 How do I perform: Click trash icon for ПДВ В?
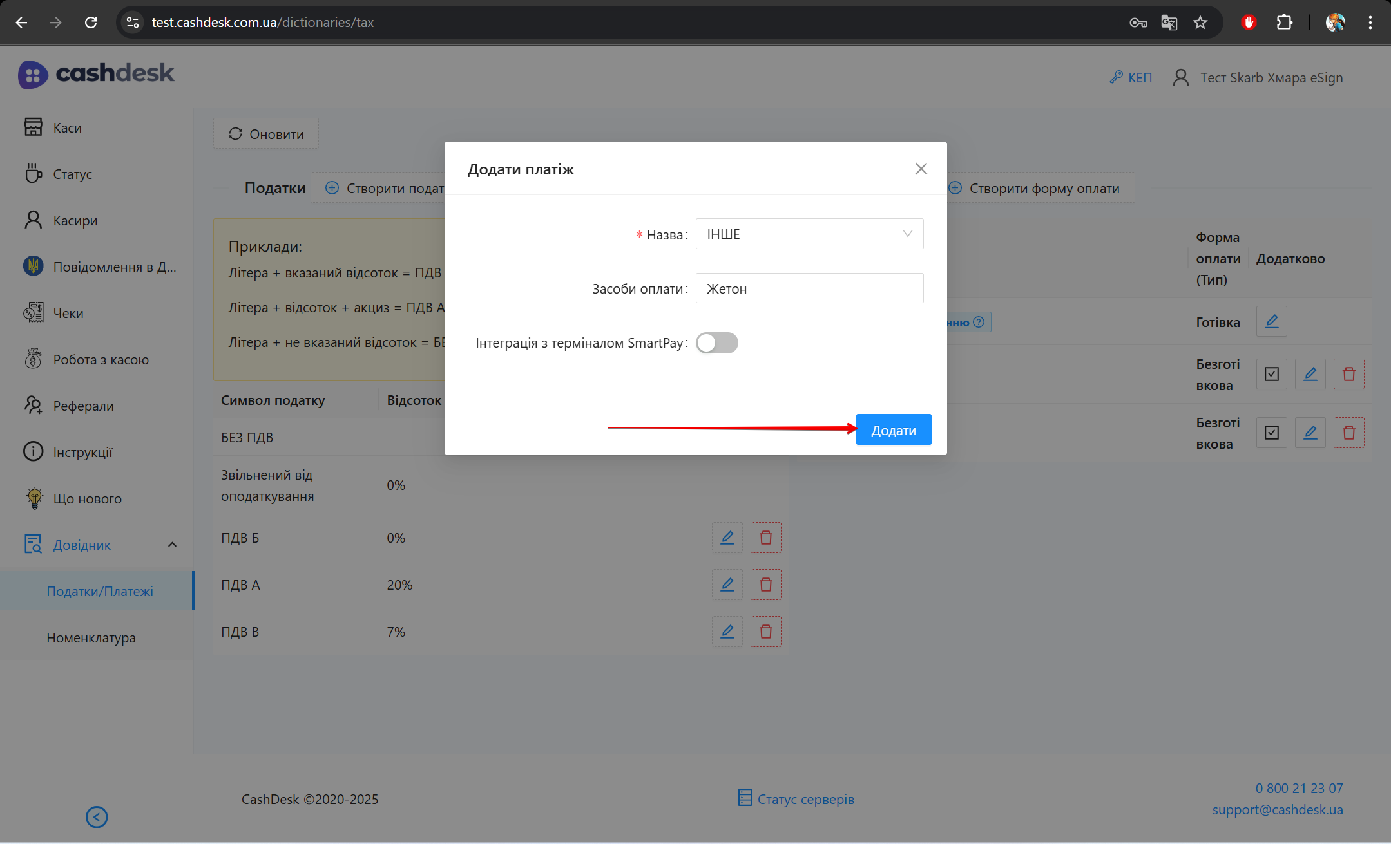click(x=765, y=632)
